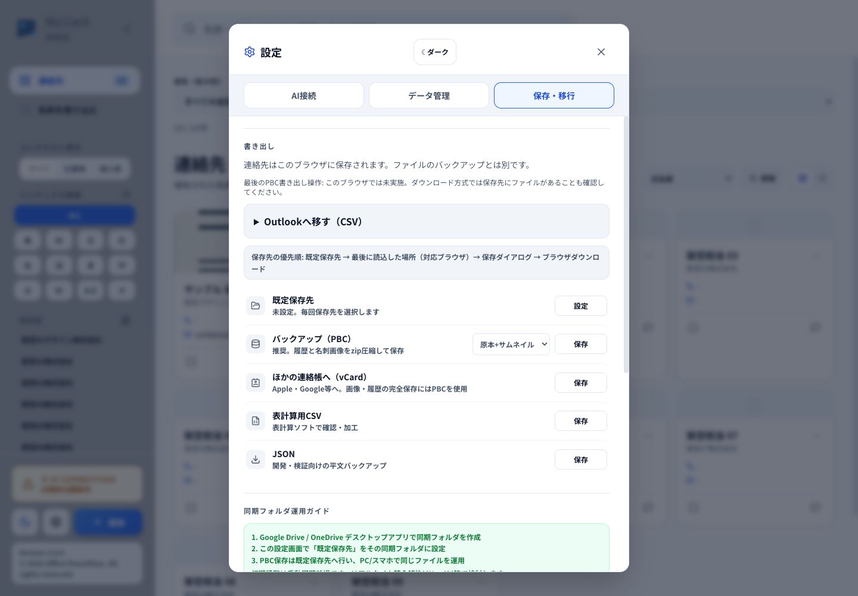Screen dimensions: 858x596
Task: Click the document icon for 表計算用CSV
Action: click(256, 421)
